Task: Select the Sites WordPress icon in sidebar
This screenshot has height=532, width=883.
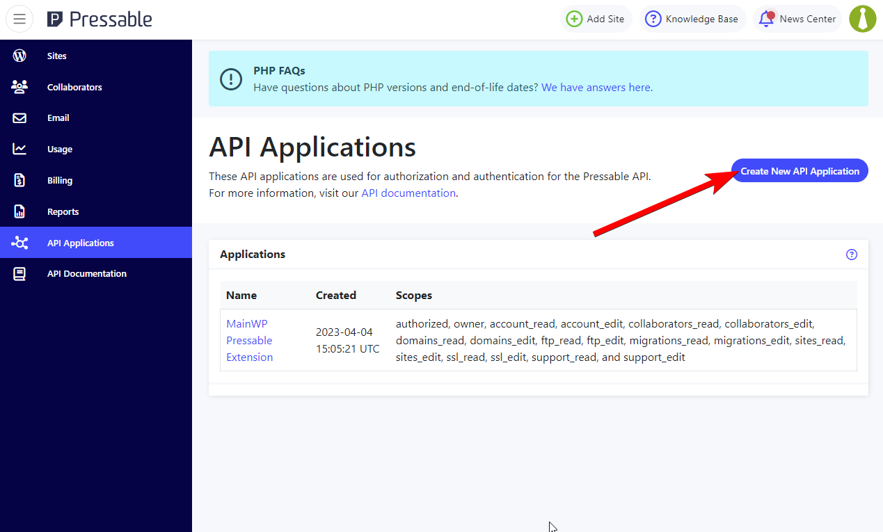Action: click(x=19, y=56)
